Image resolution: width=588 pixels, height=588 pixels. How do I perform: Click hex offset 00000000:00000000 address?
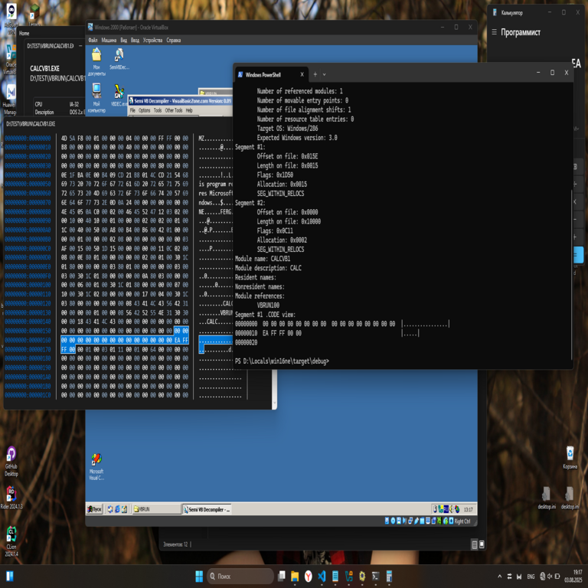[28, 138]
